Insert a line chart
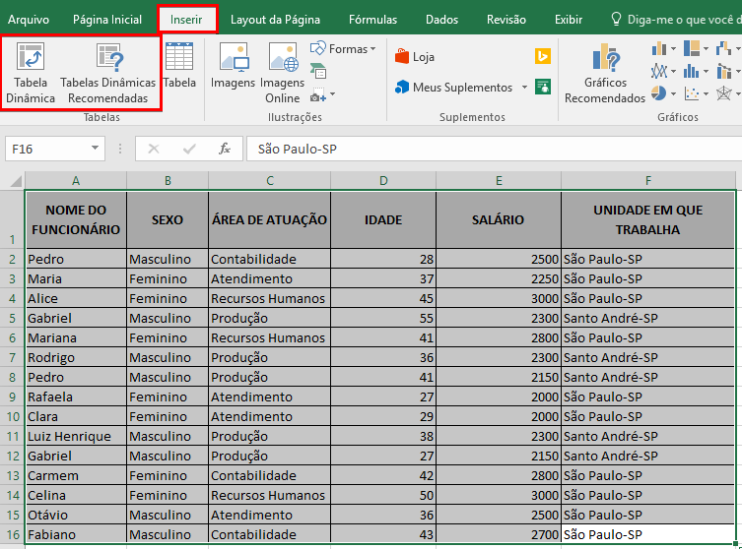 click(659, 71)
